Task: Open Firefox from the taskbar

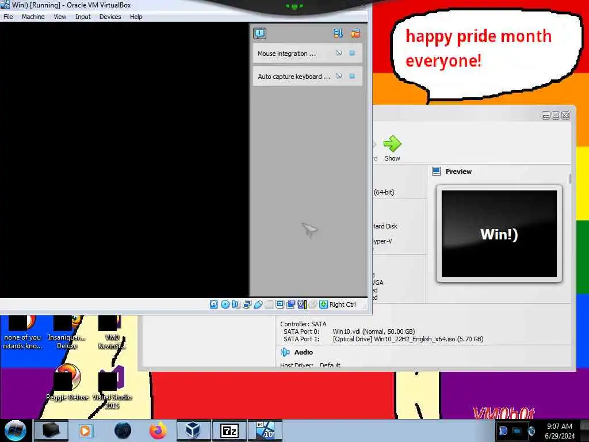Action: [x=158, y=430]
